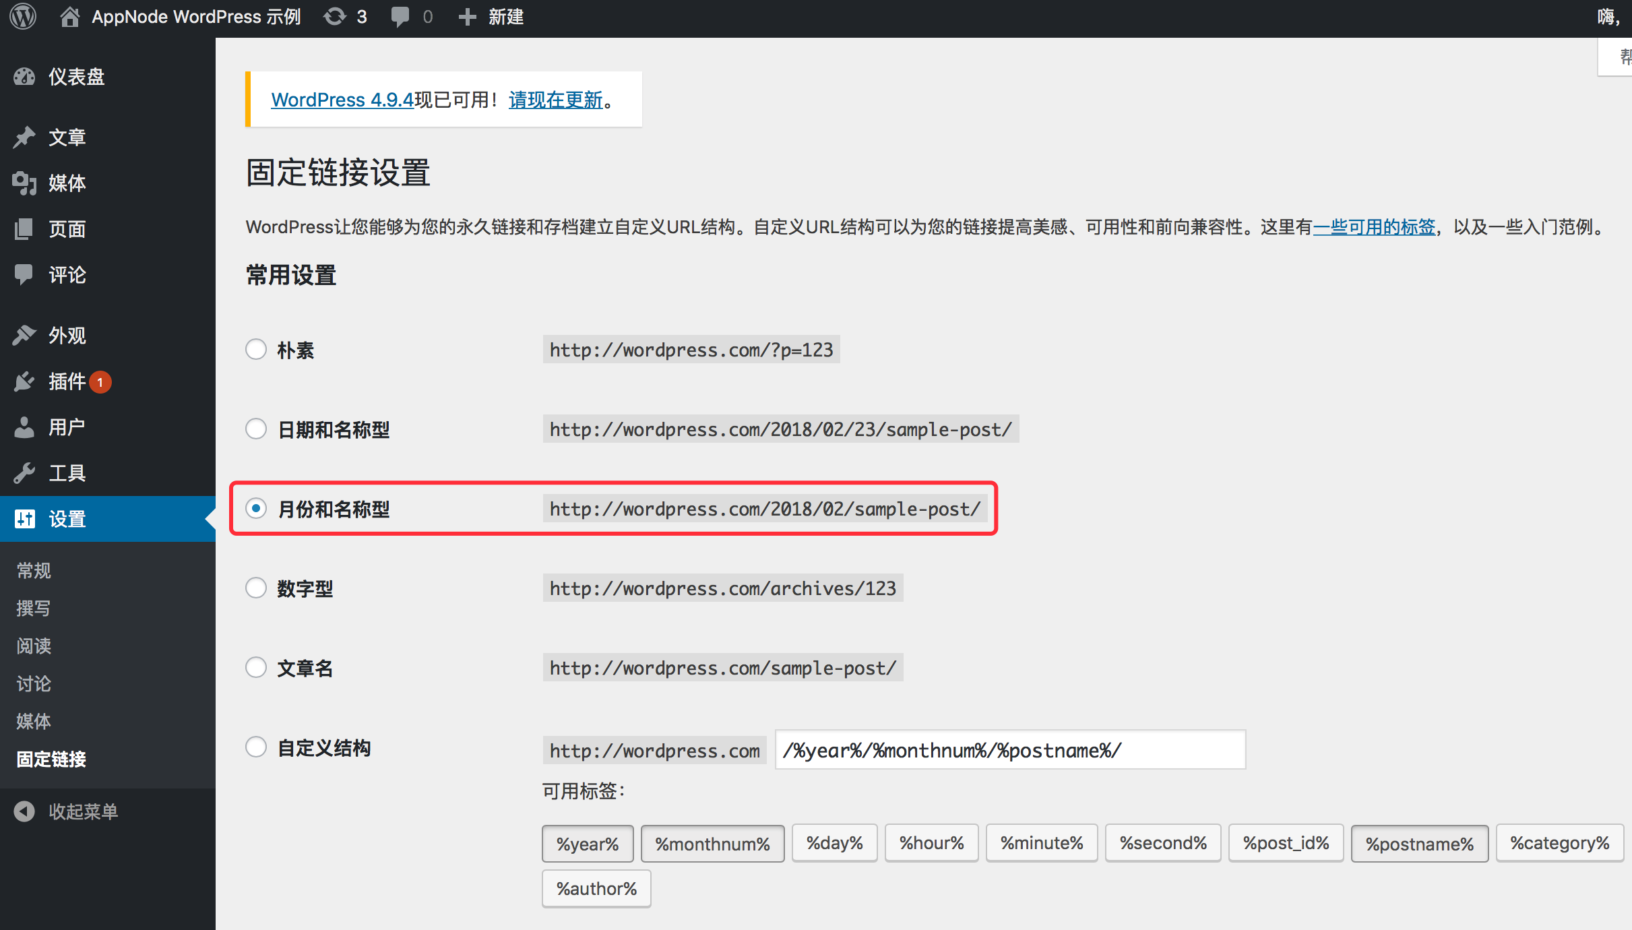The image size is (1632, 930).
Task: Select the 朴素 radio button
Action: point(256,349)
